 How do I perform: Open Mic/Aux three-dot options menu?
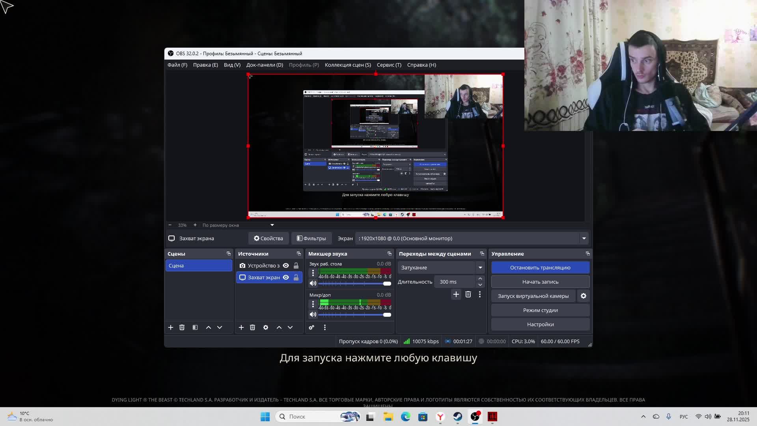point(313,304)
